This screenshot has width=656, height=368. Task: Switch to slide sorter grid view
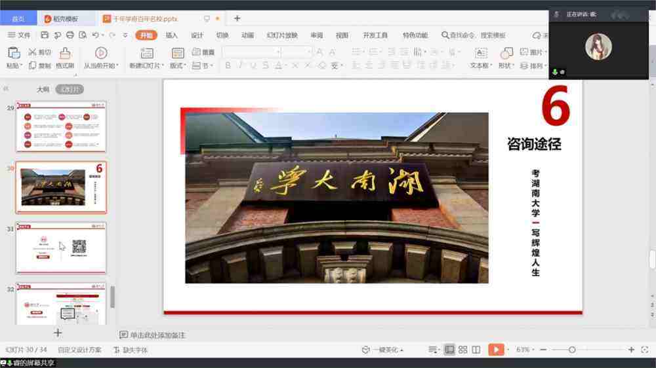pyautogui.click(x=462, y=350)
